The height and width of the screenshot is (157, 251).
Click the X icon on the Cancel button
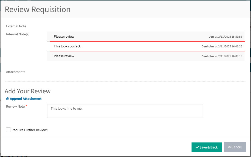pos(229,147)
